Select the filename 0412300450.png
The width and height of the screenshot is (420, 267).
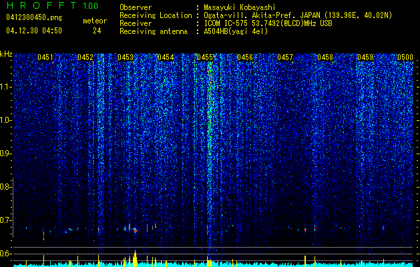click(x=34, y=17)
